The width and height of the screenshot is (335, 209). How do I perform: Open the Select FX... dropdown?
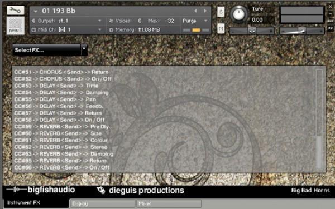click(x=50, y=50)
